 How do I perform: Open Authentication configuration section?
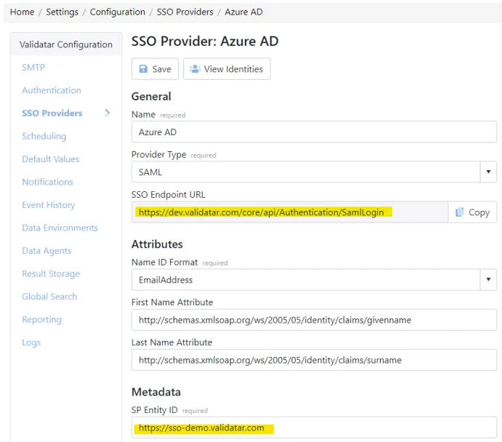(52, 90)
